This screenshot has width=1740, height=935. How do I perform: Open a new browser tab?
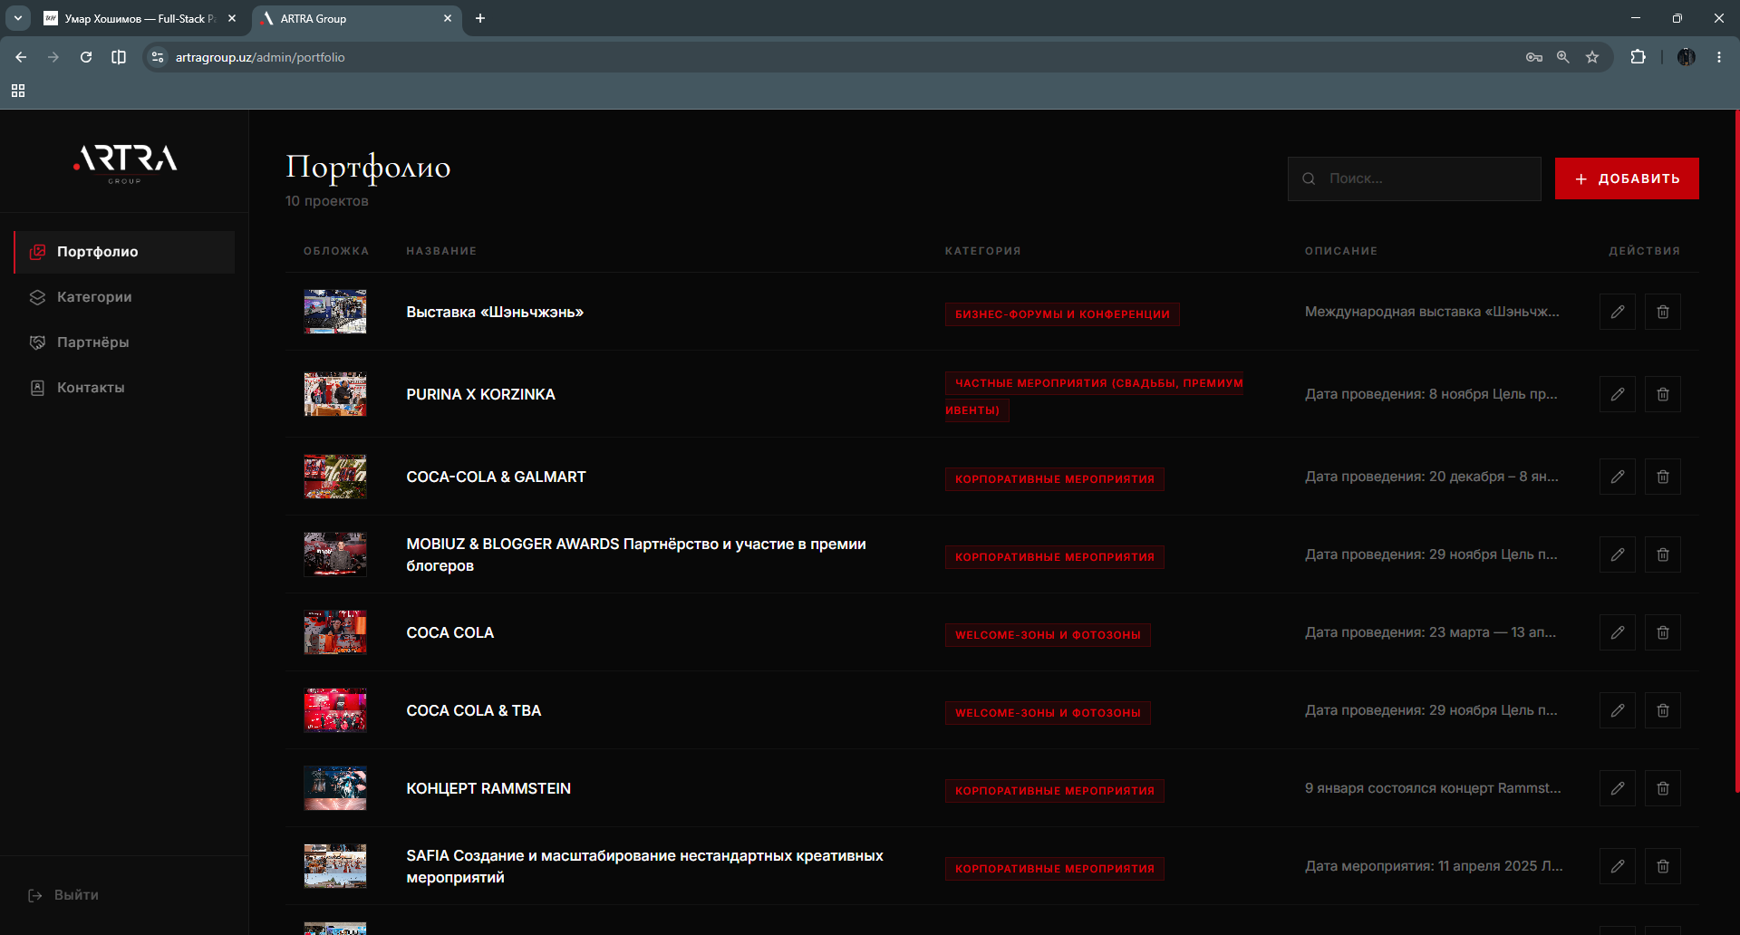(x=480, y=18)
